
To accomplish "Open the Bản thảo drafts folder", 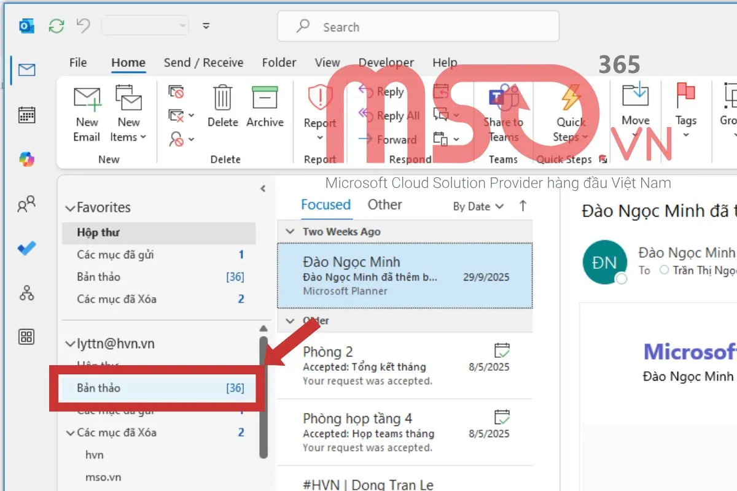I will [99, 388].
